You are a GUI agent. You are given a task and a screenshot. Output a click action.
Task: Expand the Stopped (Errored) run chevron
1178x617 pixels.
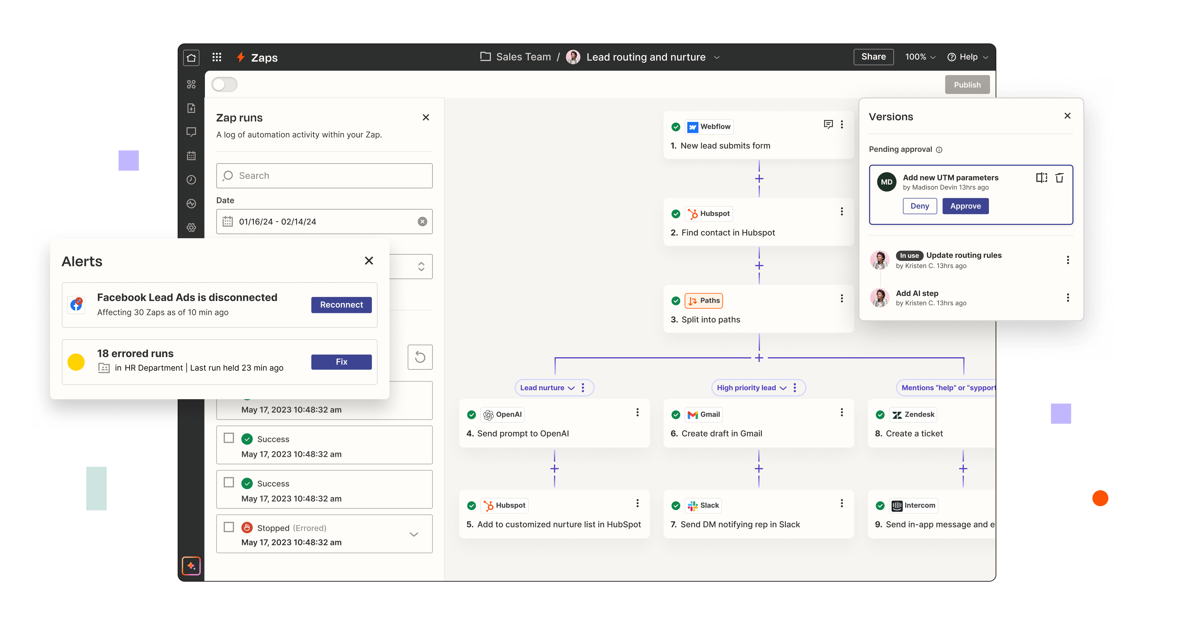pyautogui.click(x=414, y=534)
